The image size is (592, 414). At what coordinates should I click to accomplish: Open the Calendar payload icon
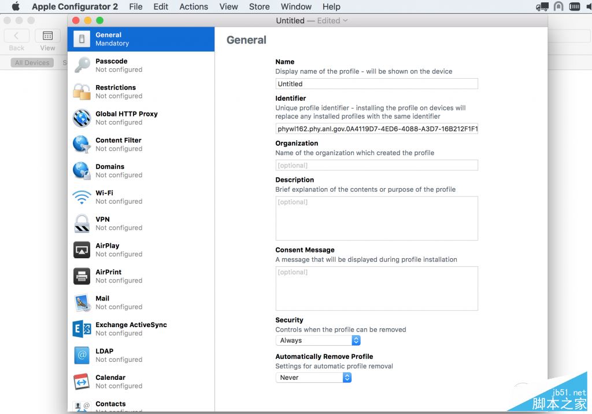tap(82, 382)
